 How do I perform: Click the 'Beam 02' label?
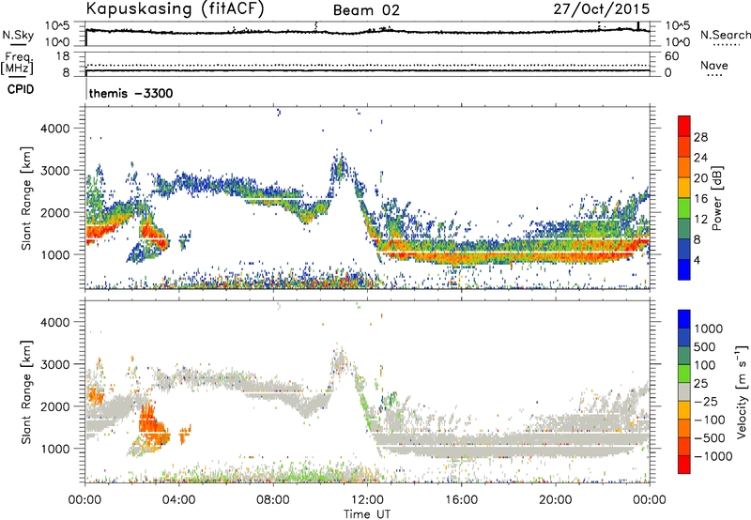[x=366, y=10]
